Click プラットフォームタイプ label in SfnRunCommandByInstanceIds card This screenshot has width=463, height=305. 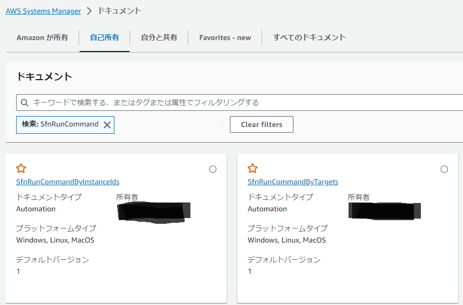pos(56,228)
